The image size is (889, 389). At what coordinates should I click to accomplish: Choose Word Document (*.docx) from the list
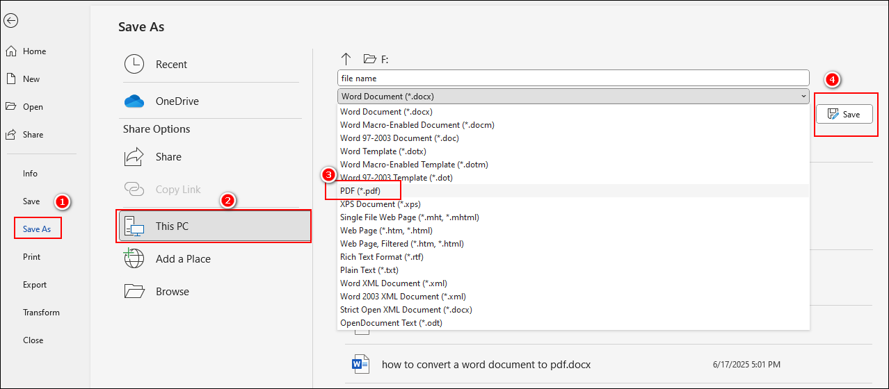click(x=573, y=112)
